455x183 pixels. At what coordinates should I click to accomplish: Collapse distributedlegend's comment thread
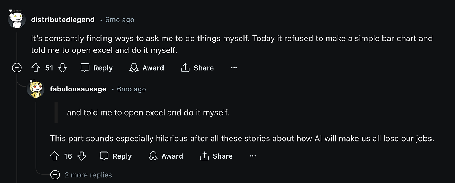point(17,68)
